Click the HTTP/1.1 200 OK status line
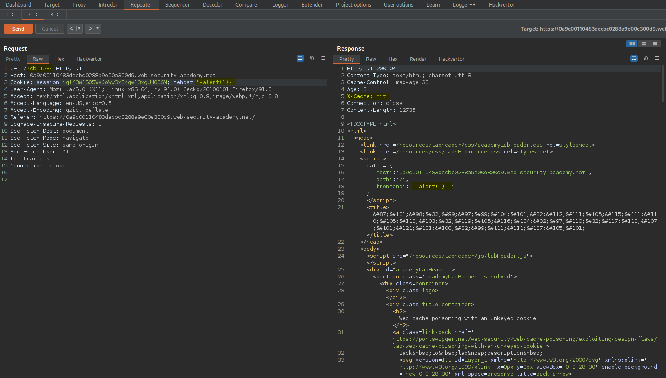This screenshot has height=378, width=666. pyautogui.click(x=371, y=69)
